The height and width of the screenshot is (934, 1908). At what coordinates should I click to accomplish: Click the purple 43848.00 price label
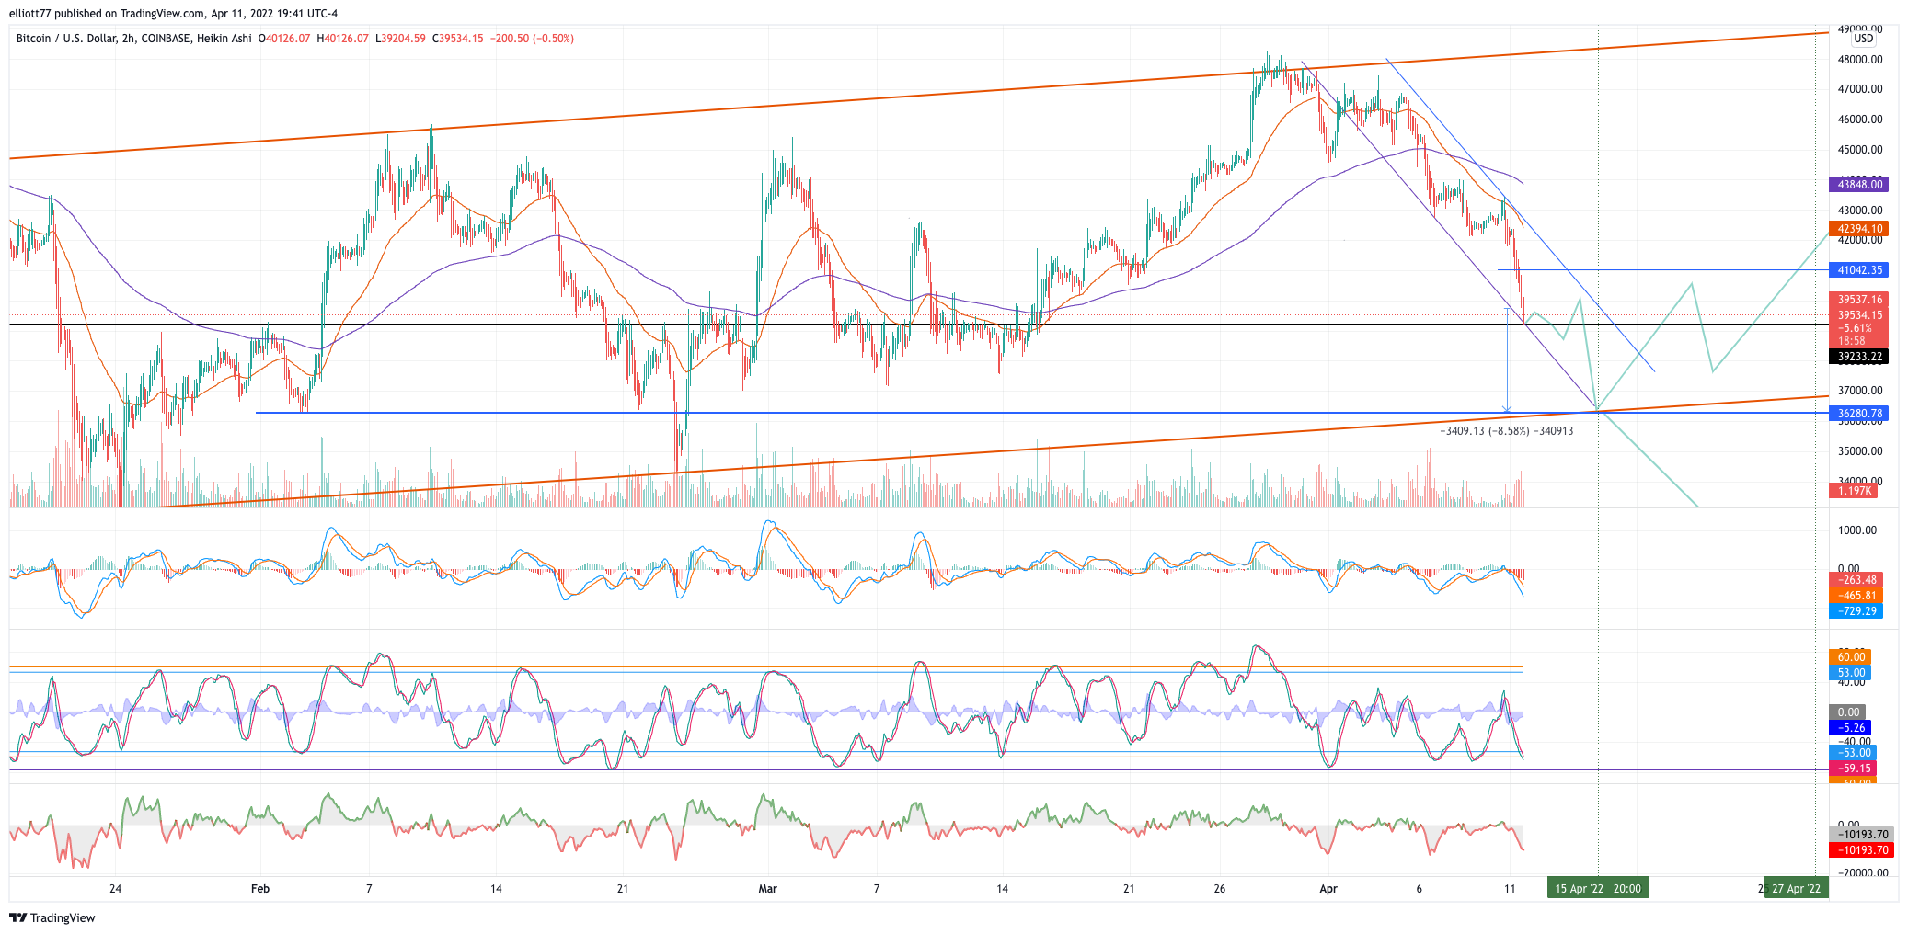[x=1858, y=185]
